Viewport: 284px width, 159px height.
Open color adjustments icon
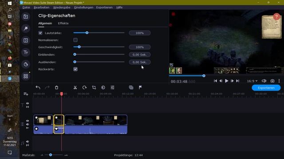103,87
